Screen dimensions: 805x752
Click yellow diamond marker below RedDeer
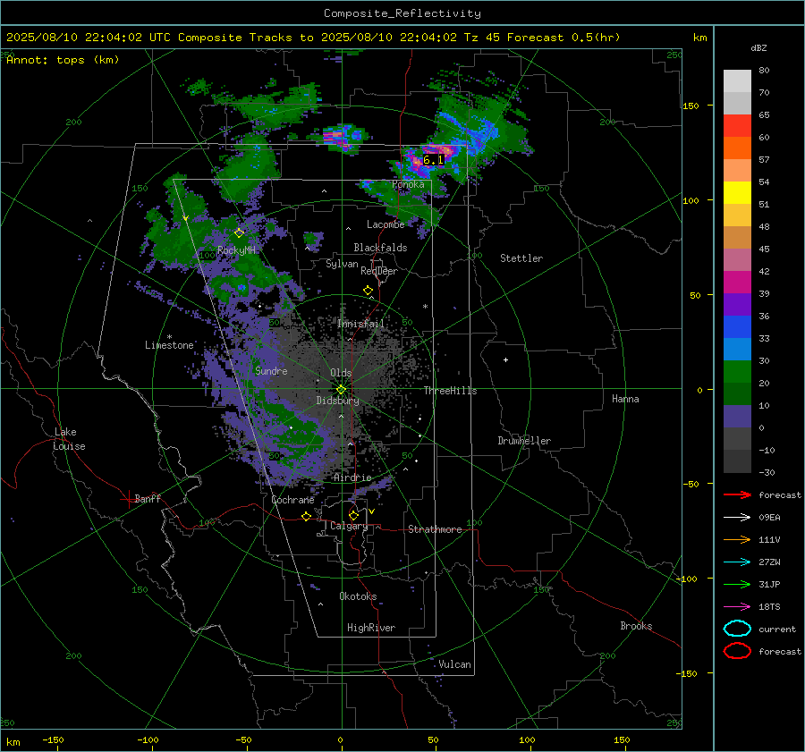368,291
